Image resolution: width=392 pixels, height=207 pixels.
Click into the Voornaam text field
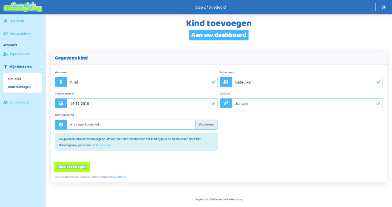point(137,82)
